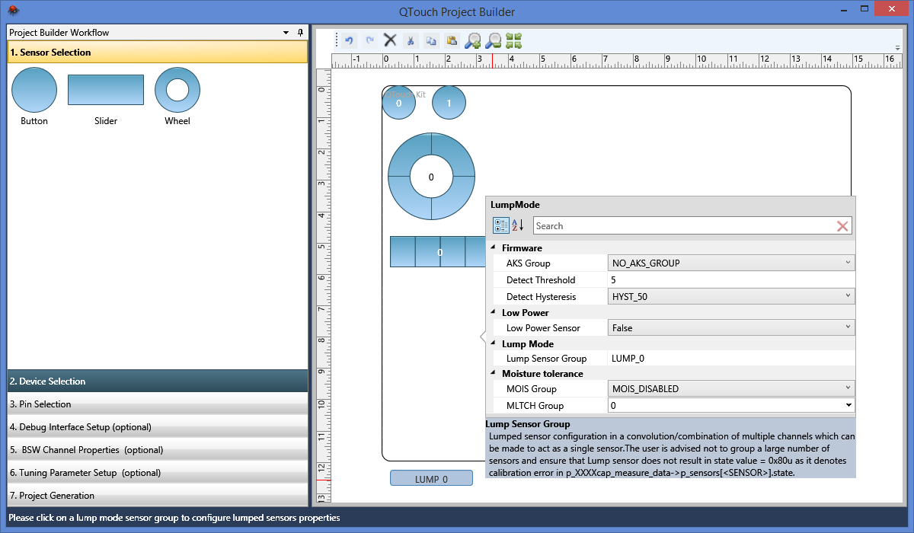Open step 5. BSW Channel Properties
914x533 pixels.
pos(158,450)
